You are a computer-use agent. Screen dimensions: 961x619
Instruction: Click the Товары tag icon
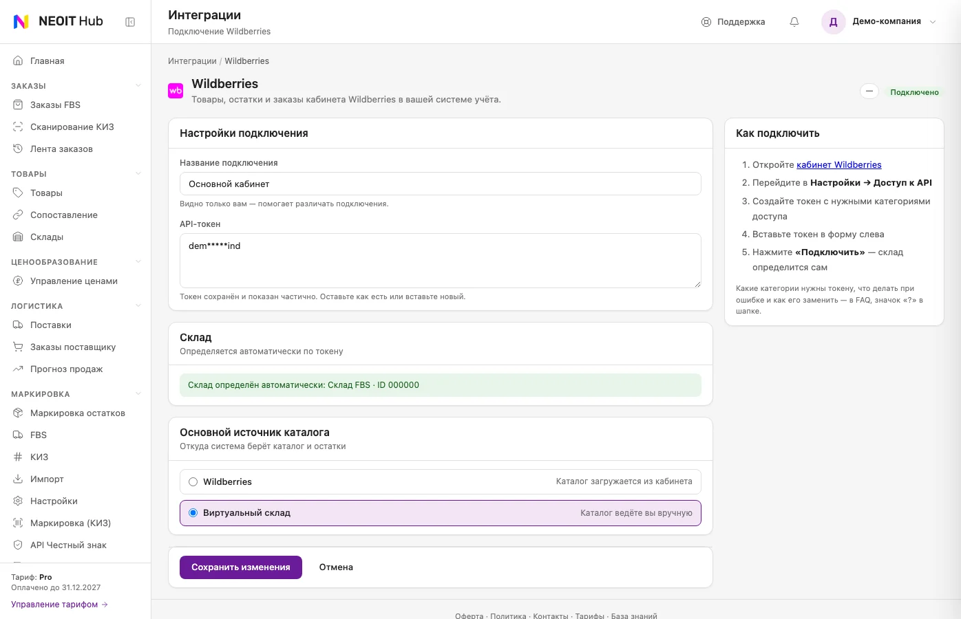click(18, 193)
